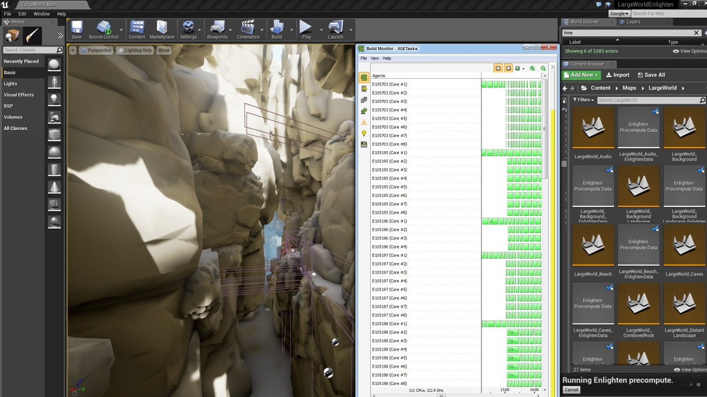Screen dimensions: 707x397
Task: Click the light bulb icon in Build Monitor
Action: tap(364, 133)
